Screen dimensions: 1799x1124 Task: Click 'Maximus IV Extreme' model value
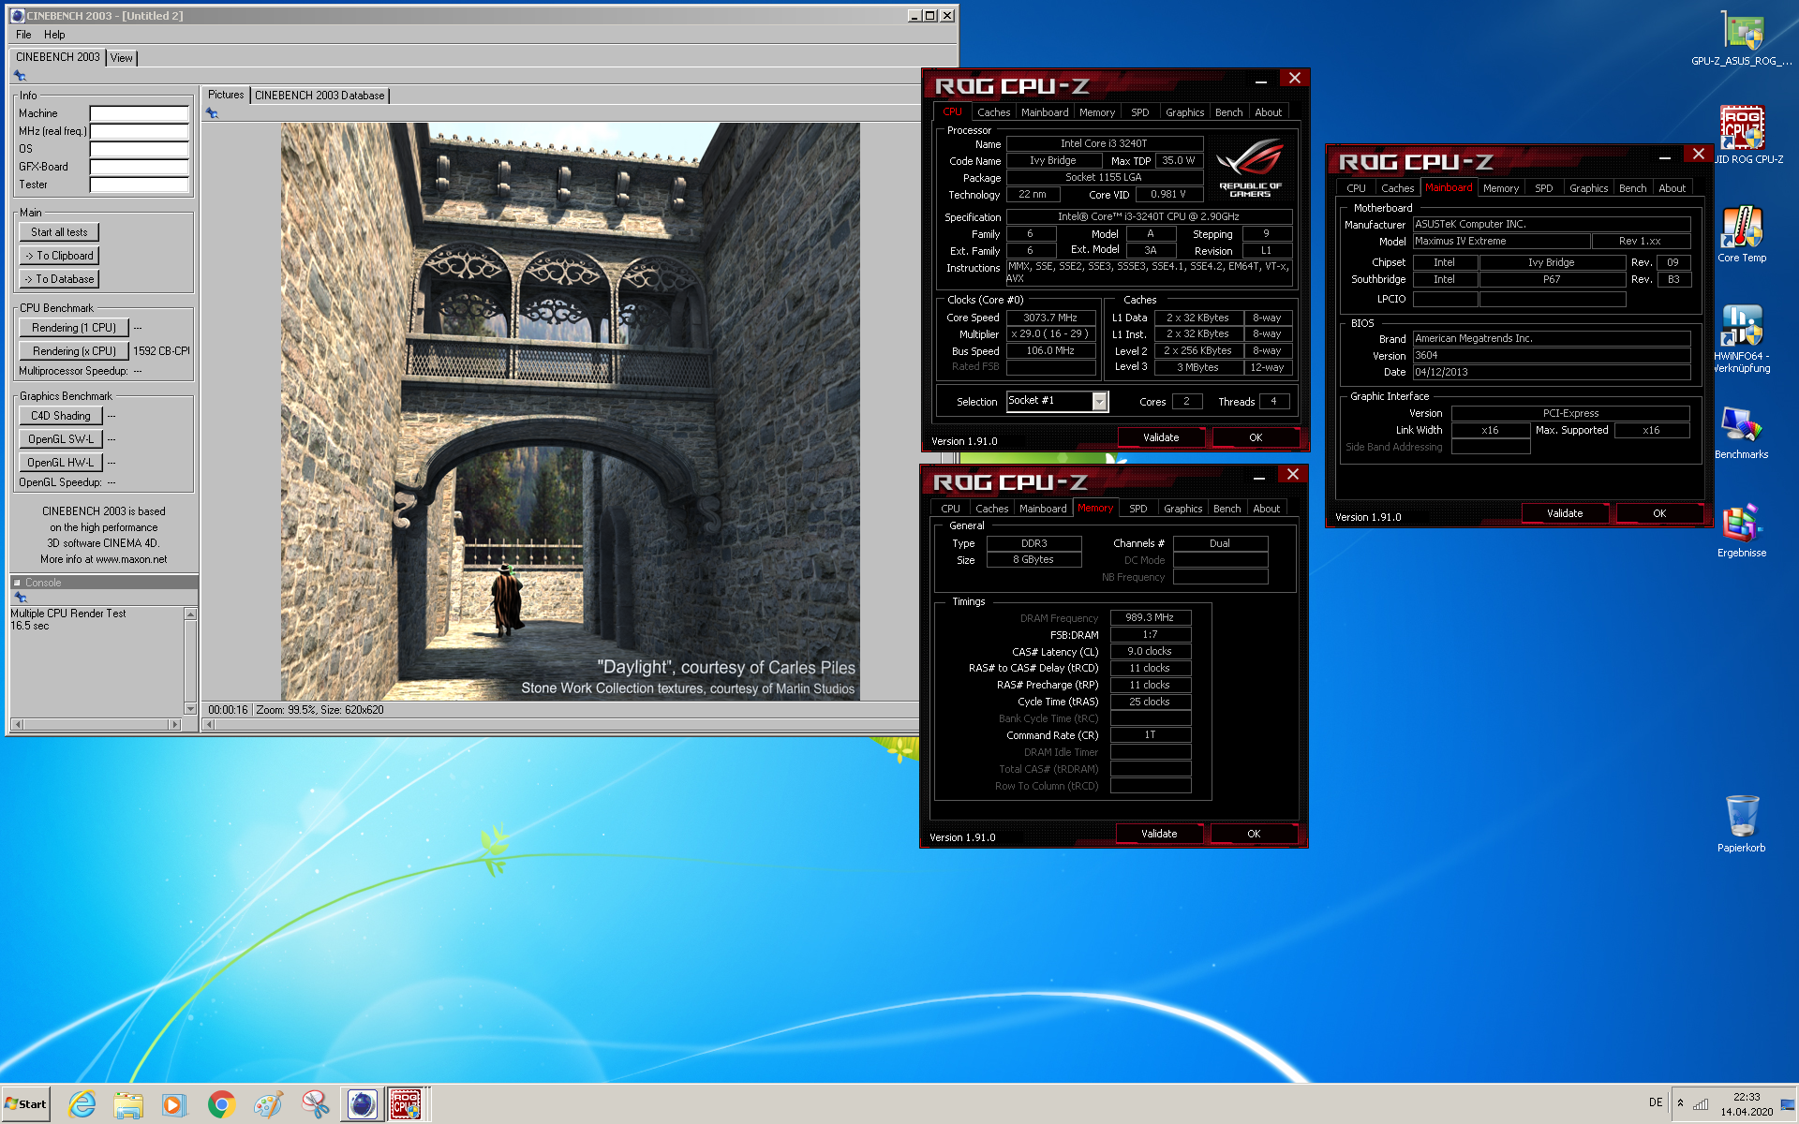1501,241
